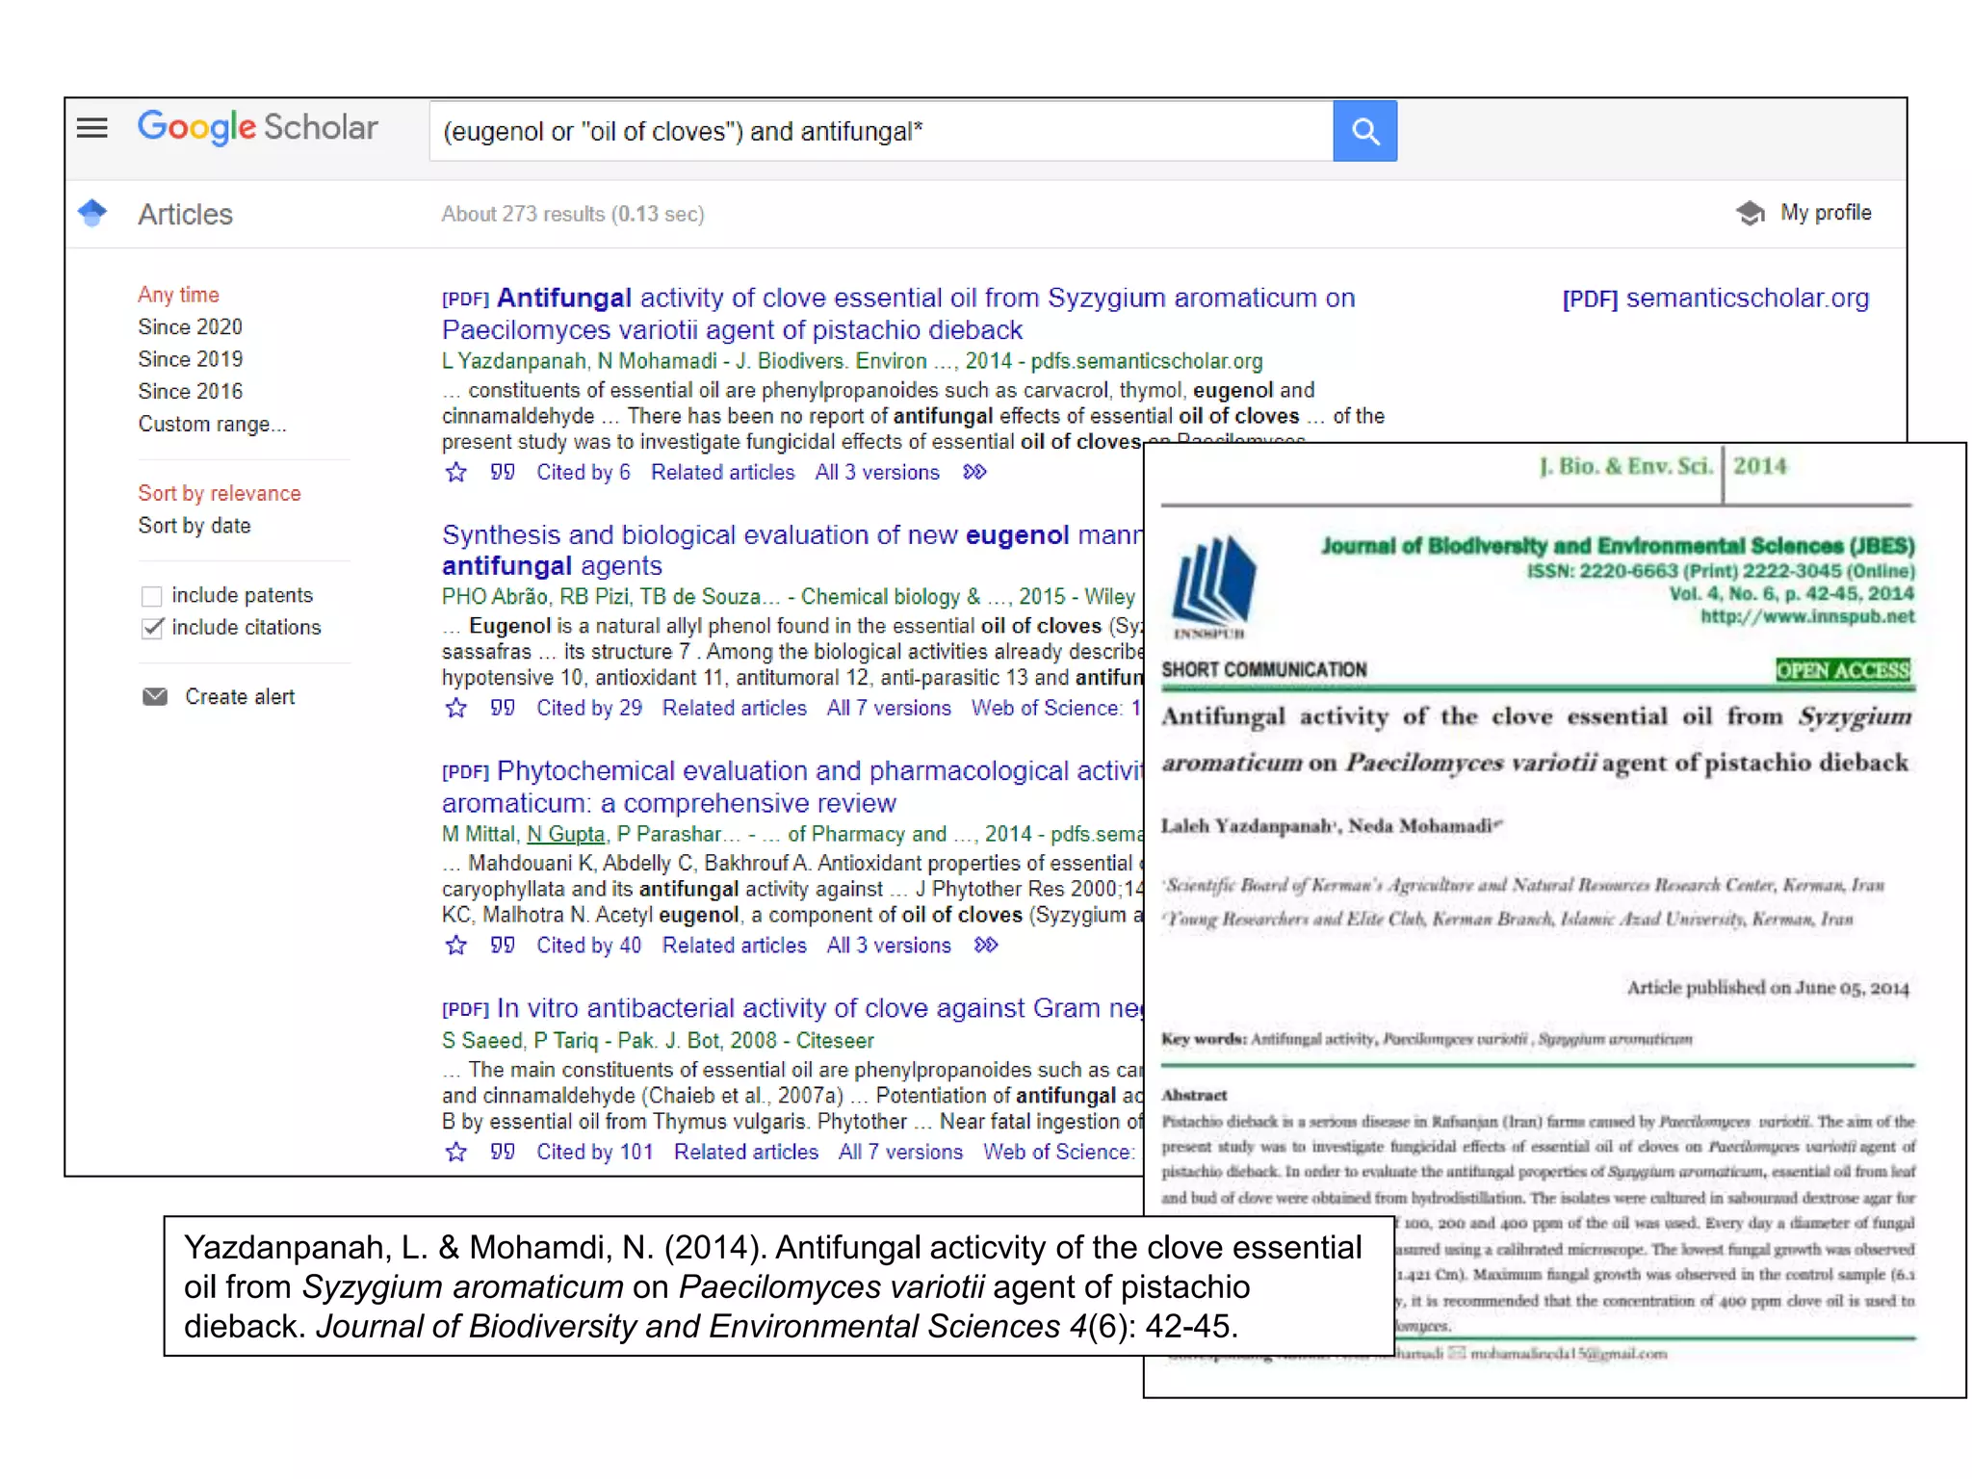This screenshot has height=1479, width=1972.
Task: Save first result with star icon
Action: [x=456, y=473]
